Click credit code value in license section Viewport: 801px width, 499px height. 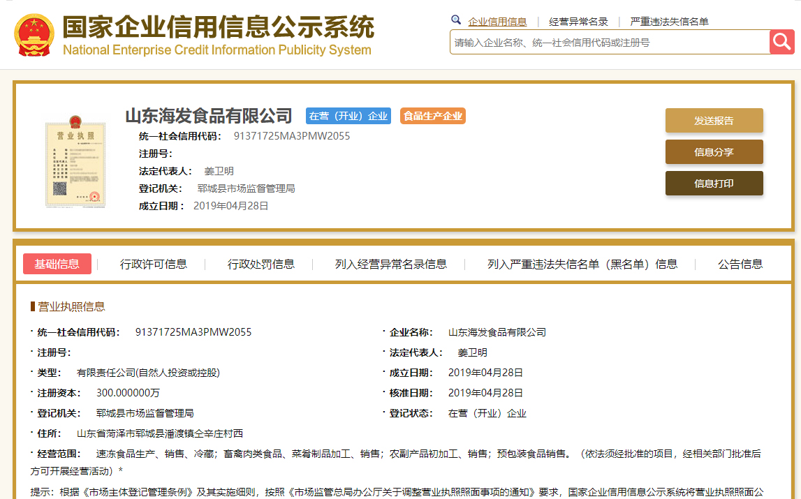tap(193, 332)
